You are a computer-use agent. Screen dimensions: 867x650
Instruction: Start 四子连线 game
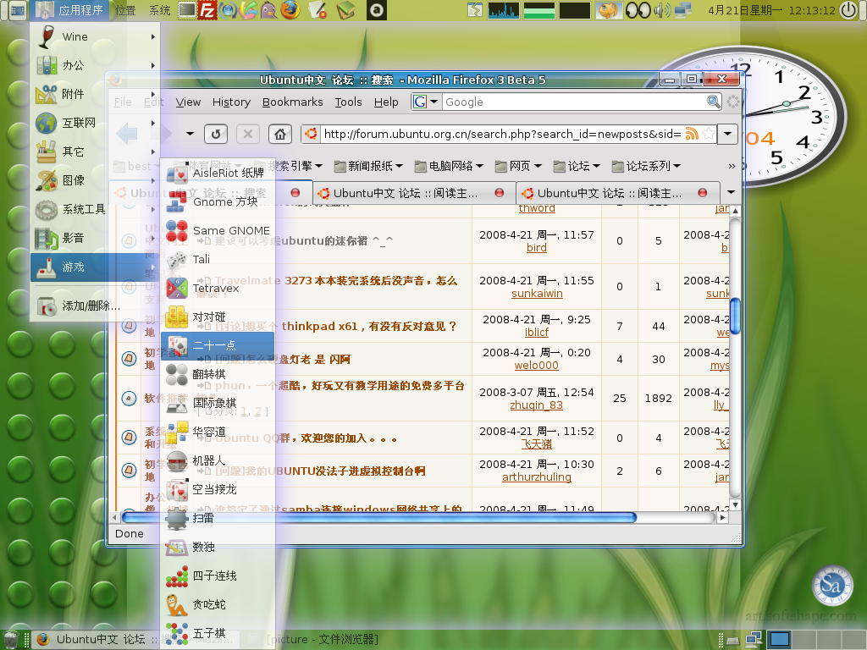click(218, 576)
